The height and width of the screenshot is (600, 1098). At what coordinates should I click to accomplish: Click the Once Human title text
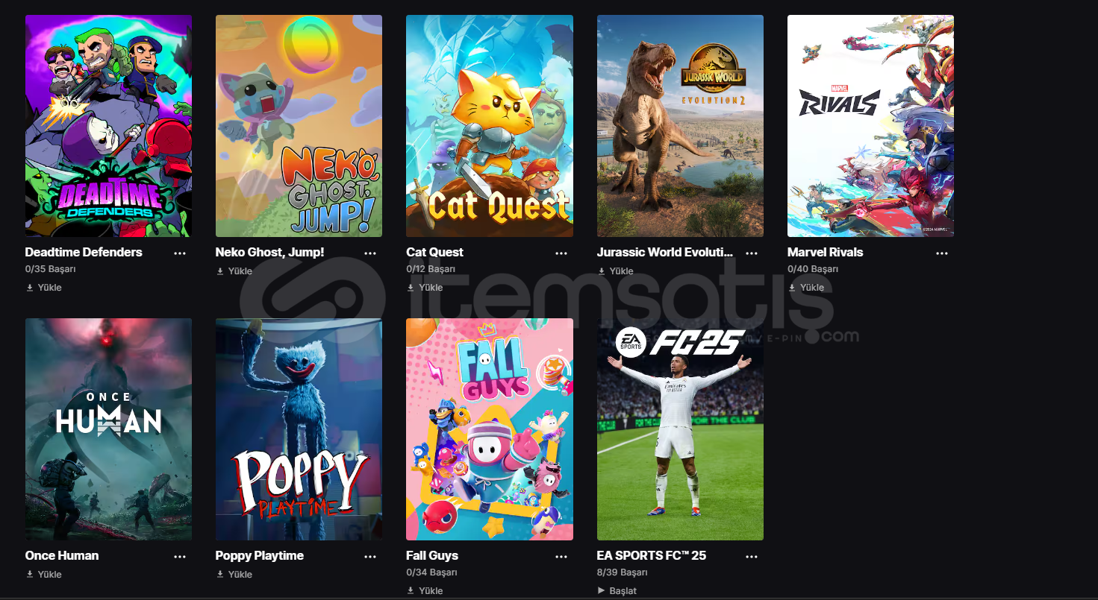pyautogui.click(x=62, y=556)
